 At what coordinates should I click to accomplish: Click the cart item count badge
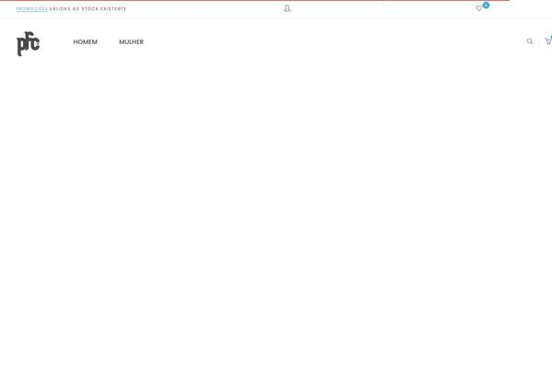(x=550, y=37)
